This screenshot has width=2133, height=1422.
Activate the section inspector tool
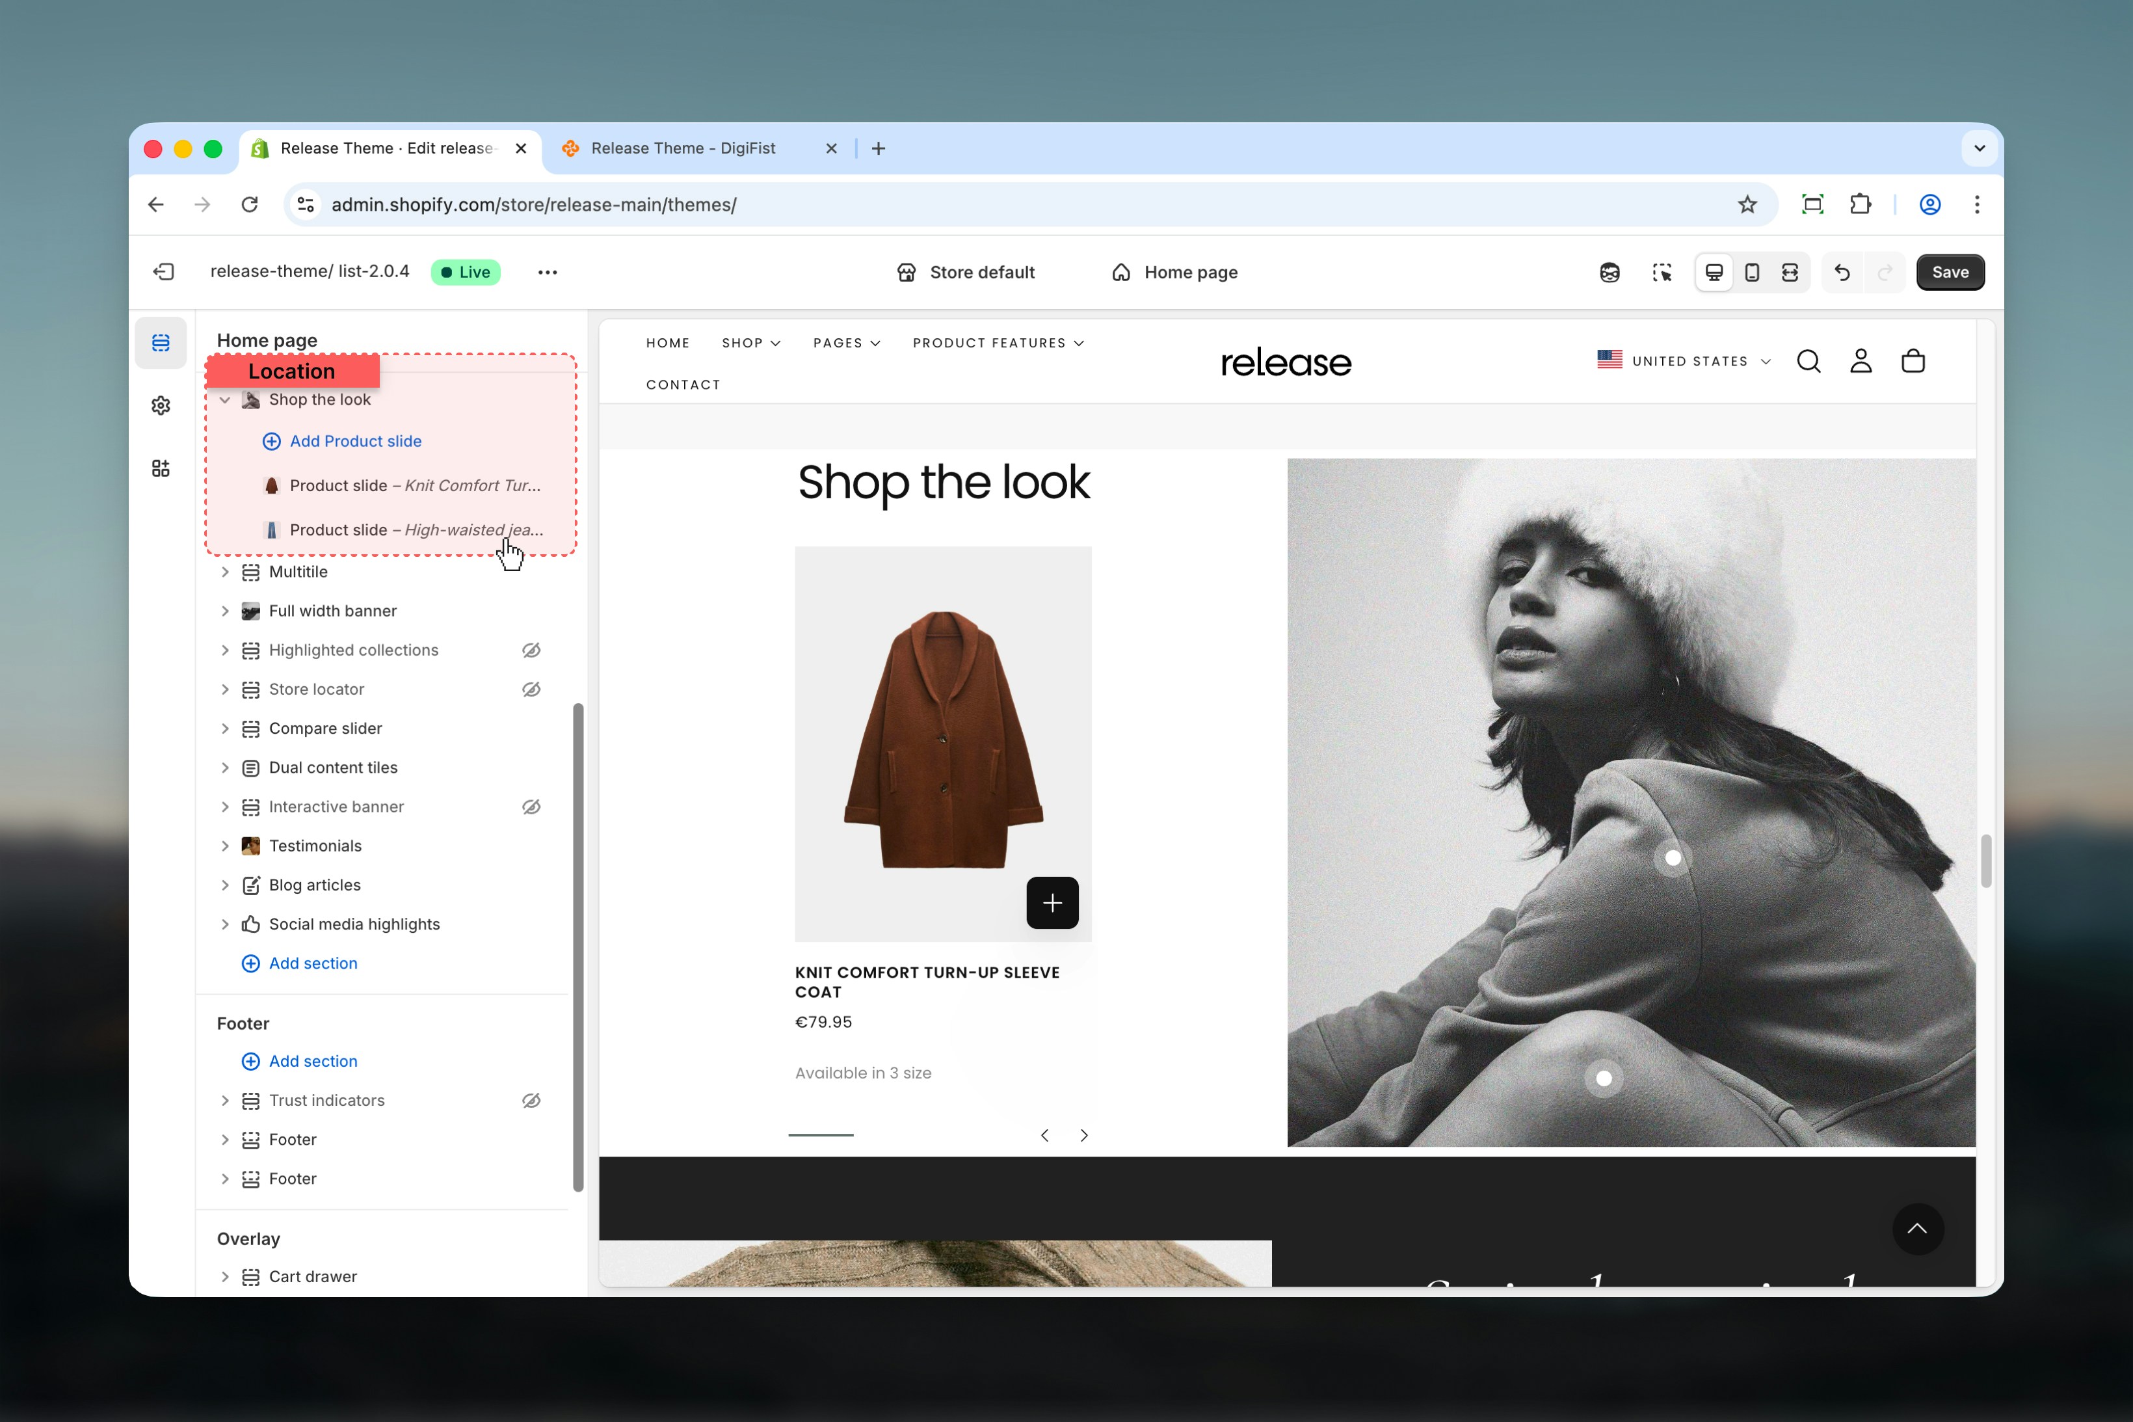pos(1663,271)
